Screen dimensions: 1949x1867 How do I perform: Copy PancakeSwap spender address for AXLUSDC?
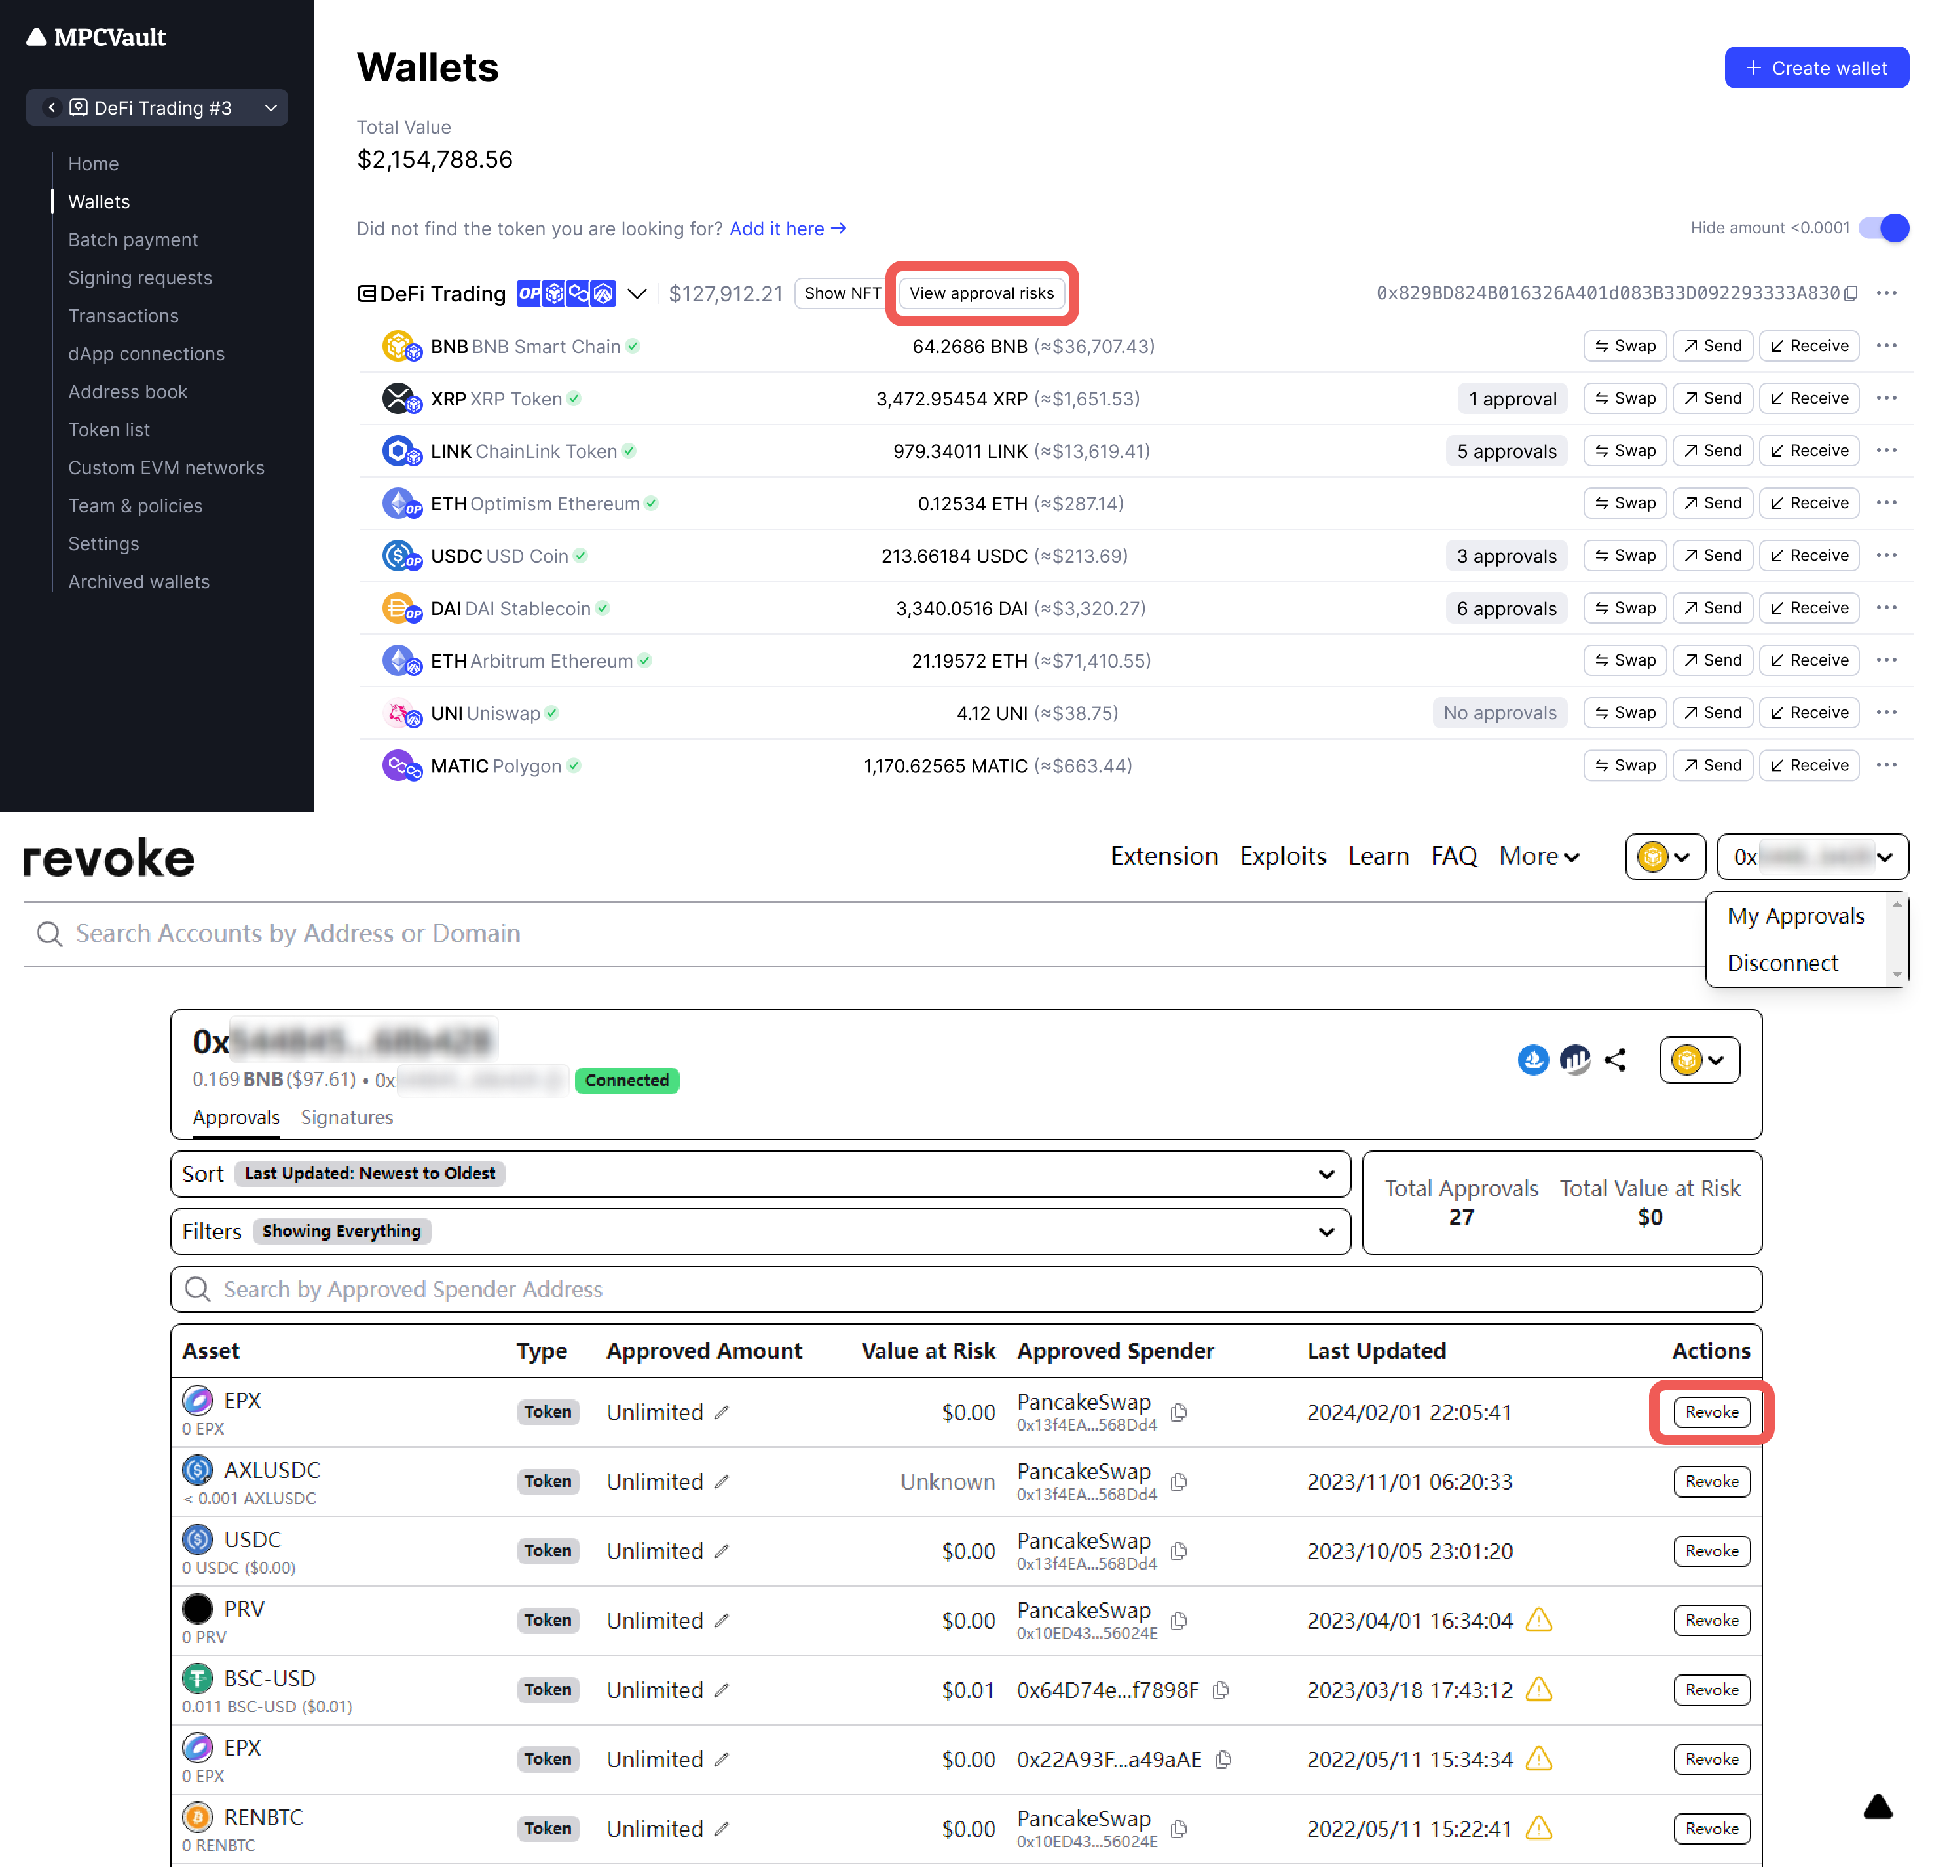click(x=1179, y=1482)
